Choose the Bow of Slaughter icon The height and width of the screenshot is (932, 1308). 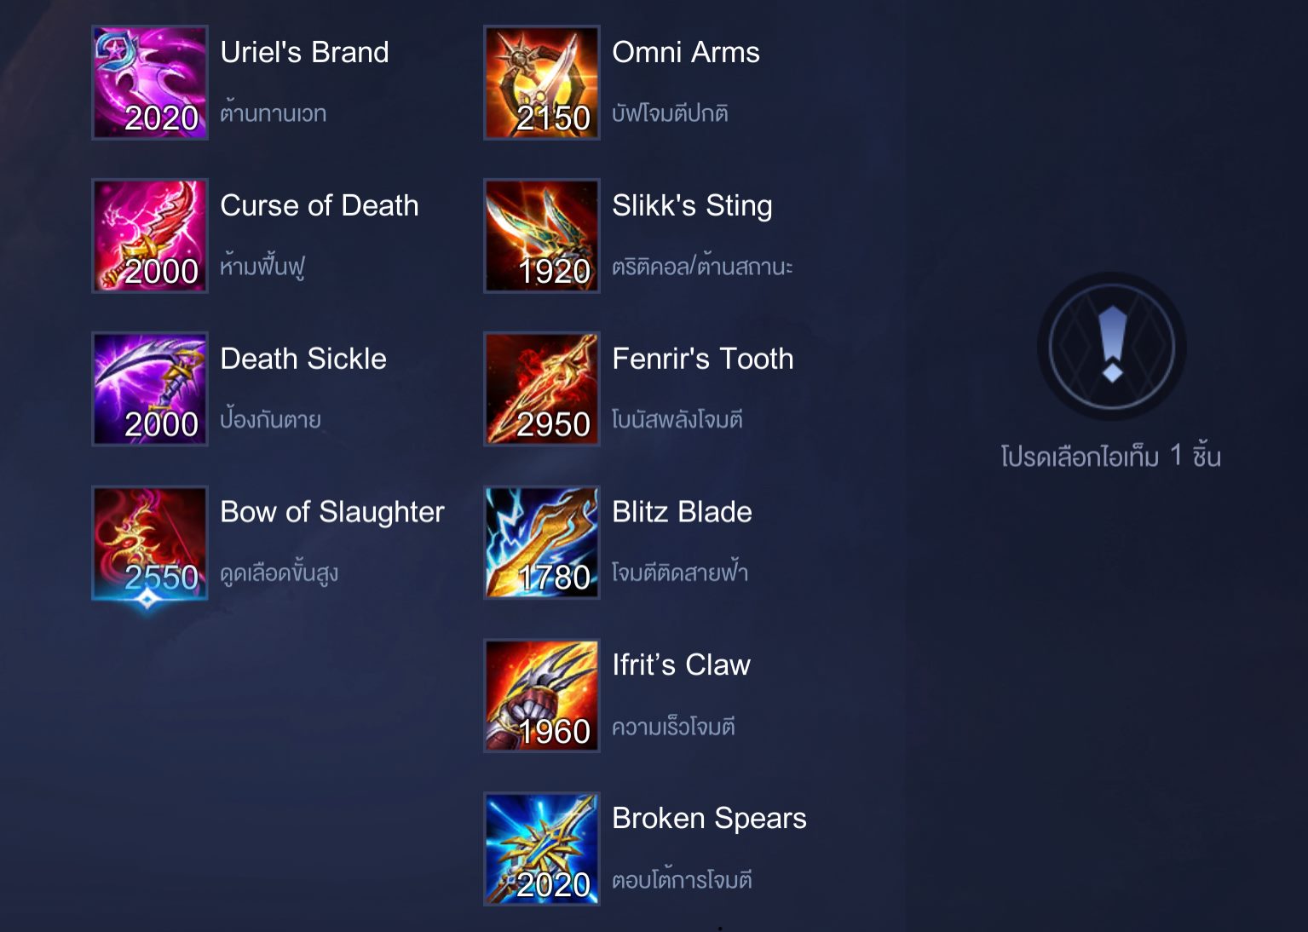pos(150,543)
